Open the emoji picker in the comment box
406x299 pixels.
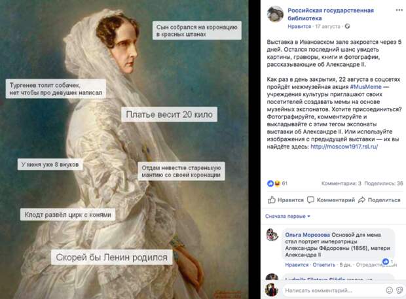pos(389,290)
